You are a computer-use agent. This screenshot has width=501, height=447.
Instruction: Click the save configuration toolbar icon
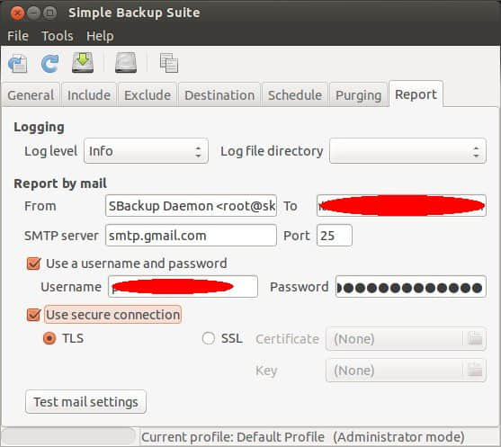[18, 63]
